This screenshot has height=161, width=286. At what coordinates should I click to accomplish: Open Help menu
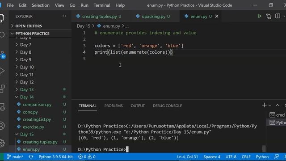pos(120,5)
